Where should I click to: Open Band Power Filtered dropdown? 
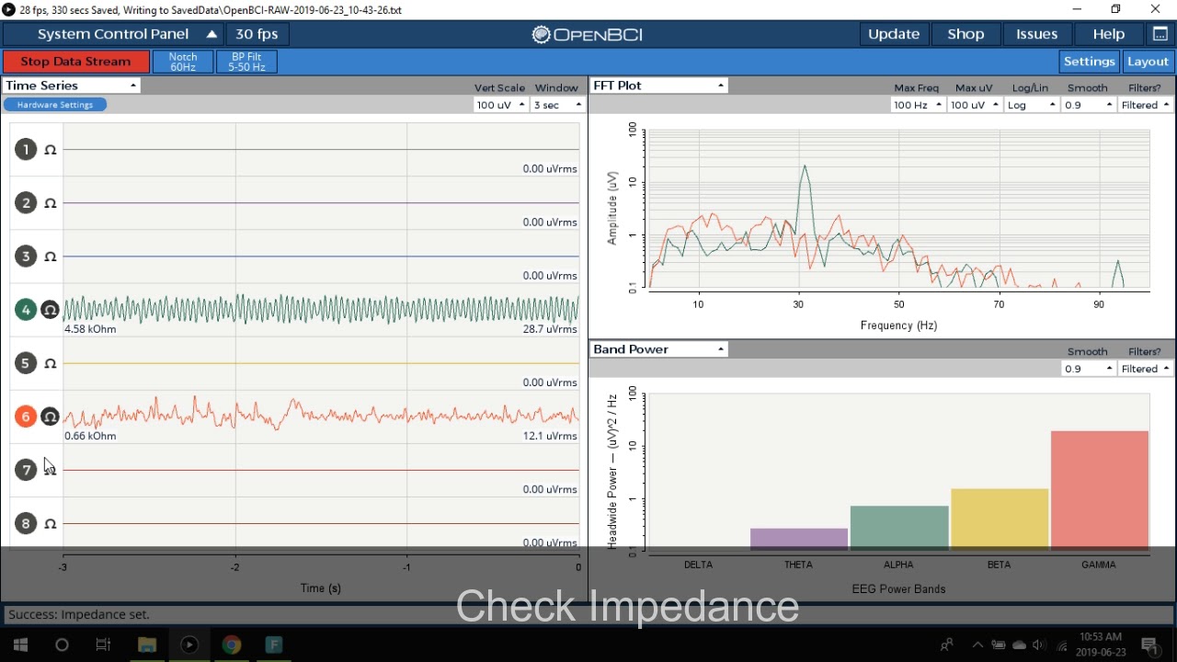(x=1146, y=369)
